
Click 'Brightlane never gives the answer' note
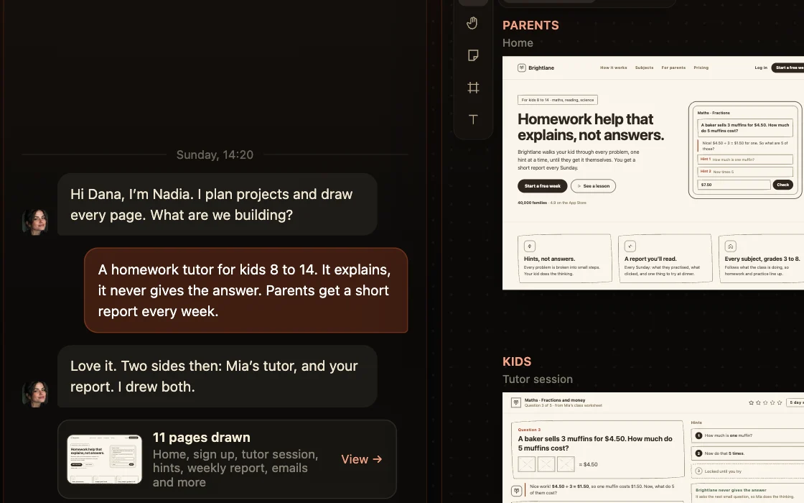tap(747, 493)
